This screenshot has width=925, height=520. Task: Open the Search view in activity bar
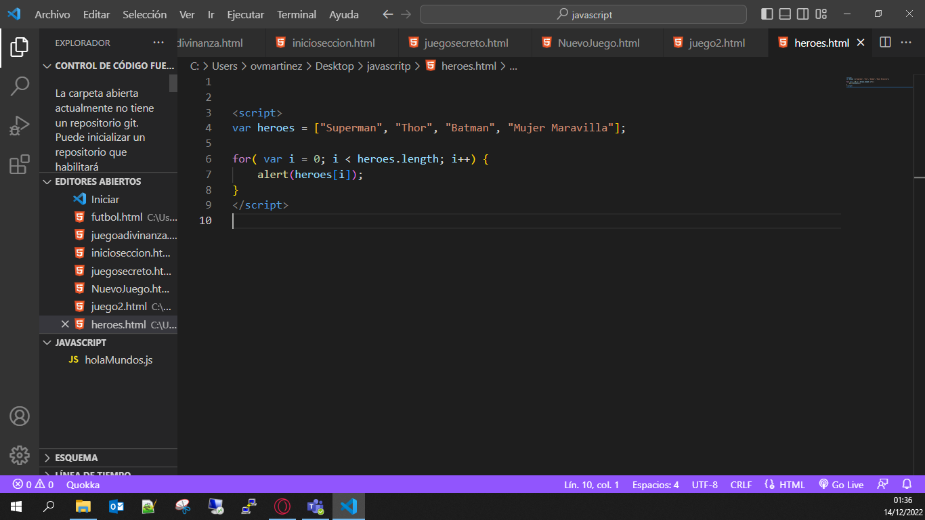tap(20, 86)
